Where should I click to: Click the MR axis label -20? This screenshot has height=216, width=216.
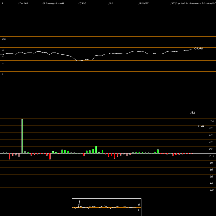pos(211,163)
